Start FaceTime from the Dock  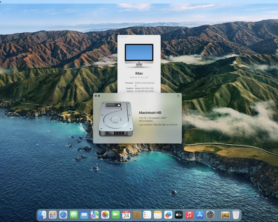click(x=116, y=215)
